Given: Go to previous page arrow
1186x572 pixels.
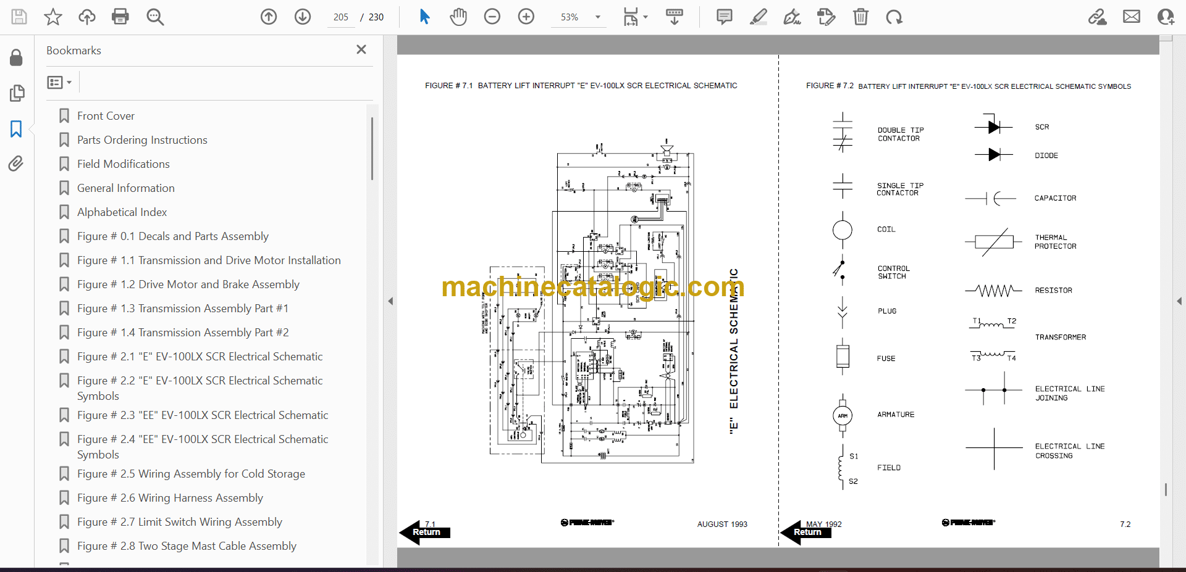Looking at the screenshot, I should [x=269, y=17].
